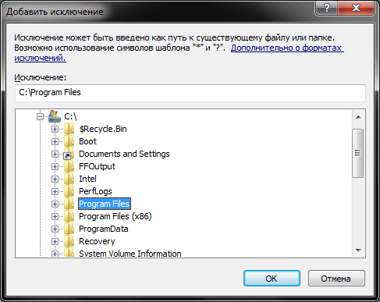Collapse the C:\ drive node
The image size is (380, 302).
[40, 116]
